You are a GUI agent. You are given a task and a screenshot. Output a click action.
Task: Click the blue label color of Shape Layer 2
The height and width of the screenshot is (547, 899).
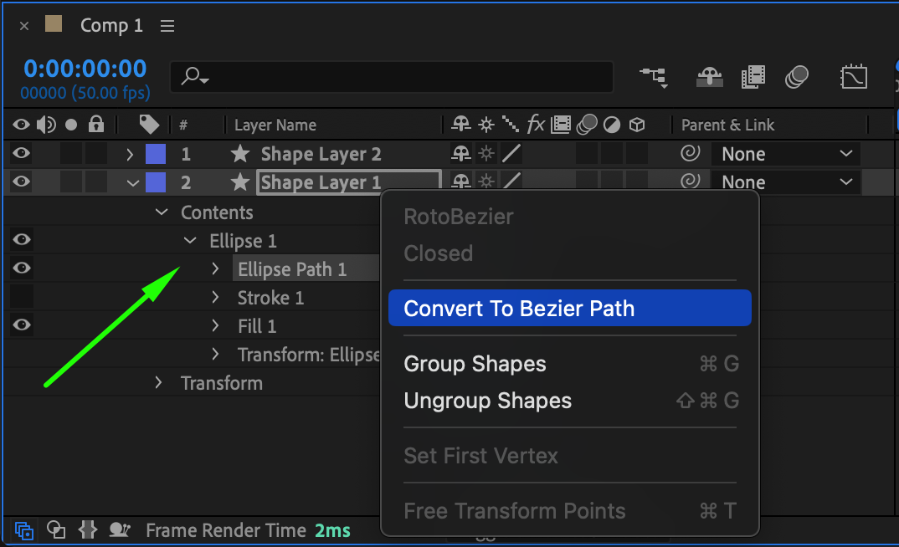[x=156, y=154]
